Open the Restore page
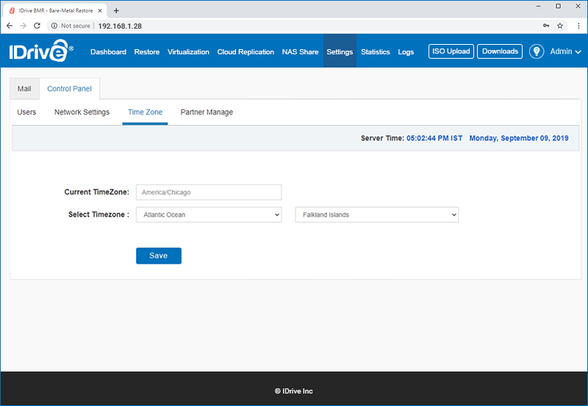This screenshot has width=588, height=406. [146, 51]
